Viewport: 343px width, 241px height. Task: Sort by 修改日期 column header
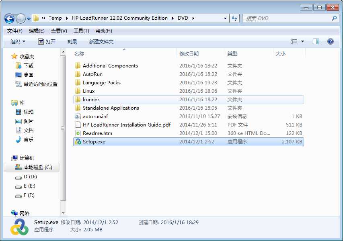[x=189, y=53]
